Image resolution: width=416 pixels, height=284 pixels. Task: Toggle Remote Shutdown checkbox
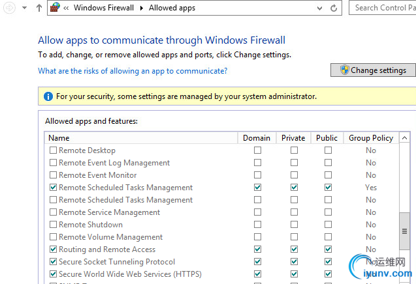(x=53, y=225)
